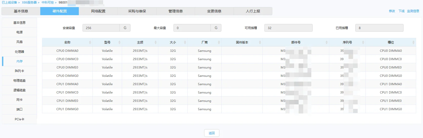The width and height of the screenshot is (423, 138).
Task: Select name cell CPU1 DIMME0
Action: (x=67, y=101)
